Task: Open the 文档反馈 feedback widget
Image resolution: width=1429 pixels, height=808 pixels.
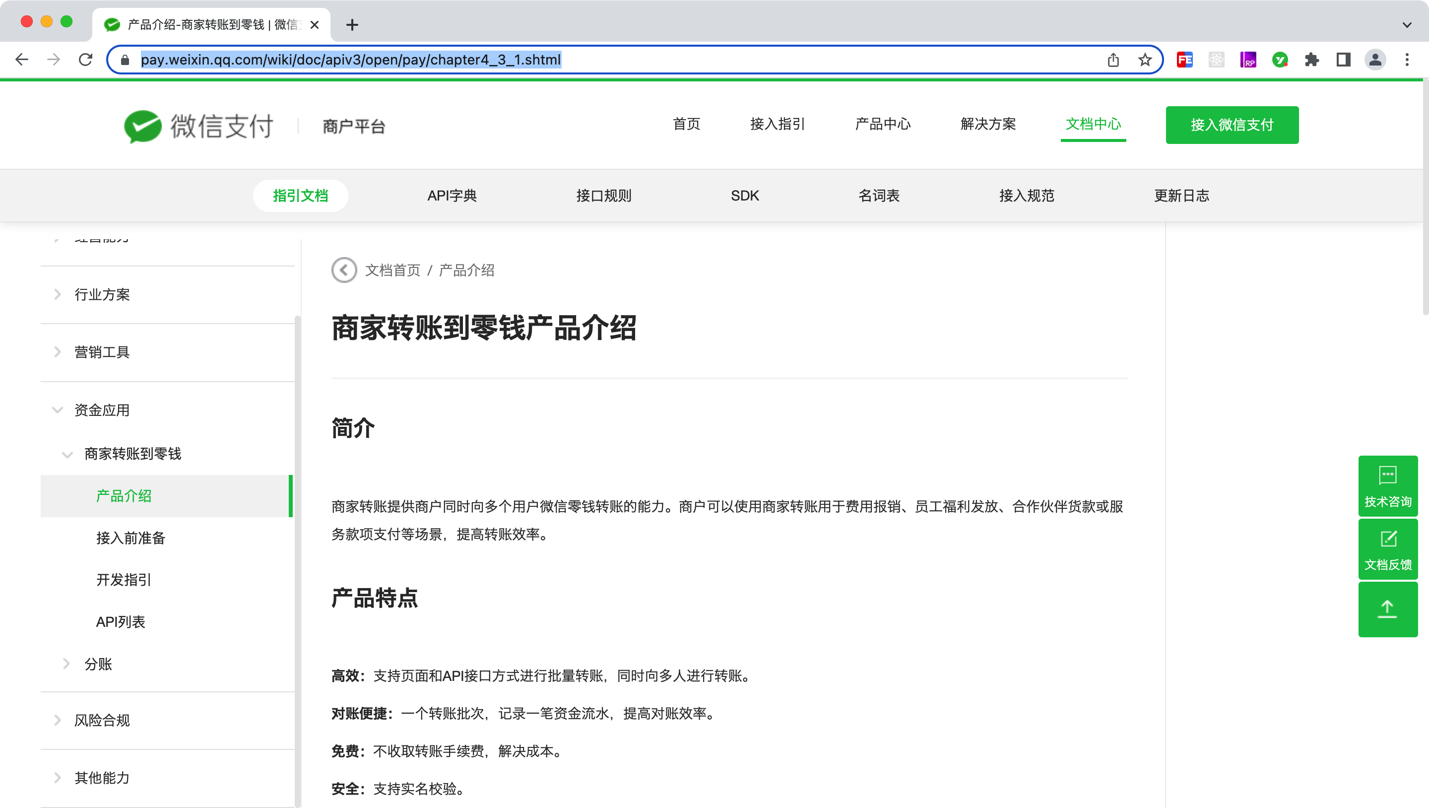Action: tap(1387, 549)
